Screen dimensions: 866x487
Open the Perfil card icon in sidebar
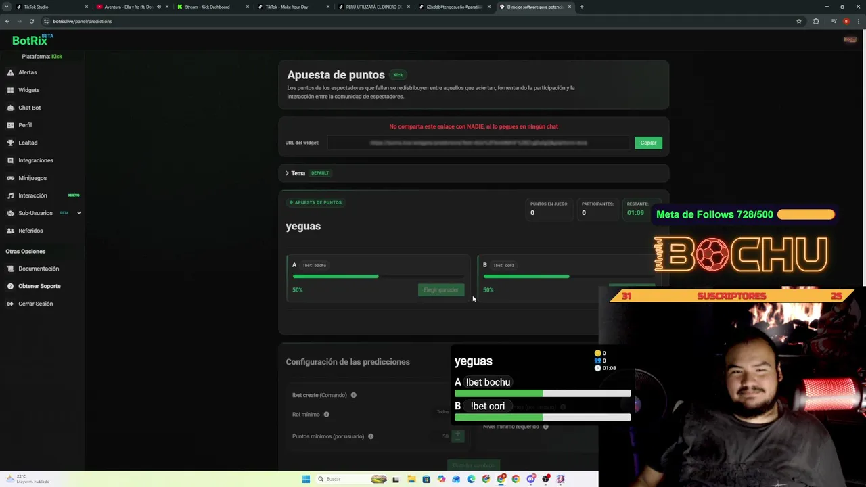(10, 125)
